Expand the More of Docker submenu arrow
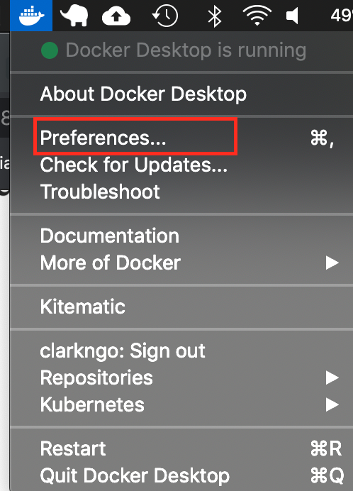This screenshot has width=353, height=491. tap(332, 263)
